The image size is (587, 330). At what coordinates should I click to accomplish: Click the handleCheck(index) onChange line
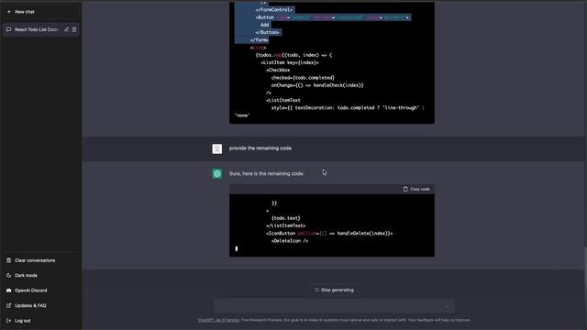pyautogui.click(x=317, y=85)
